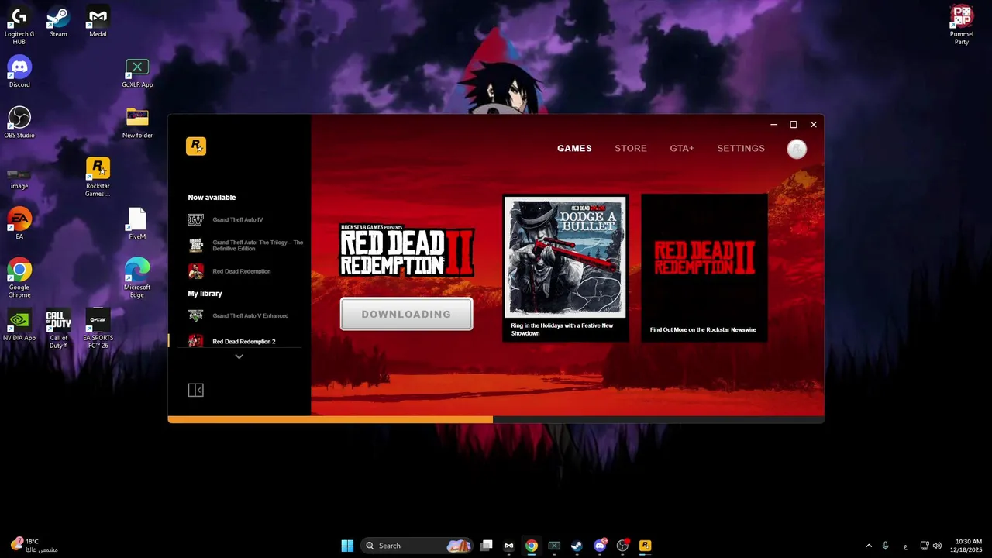Click the Rockstar Games launcher logo

coord(196,146)
